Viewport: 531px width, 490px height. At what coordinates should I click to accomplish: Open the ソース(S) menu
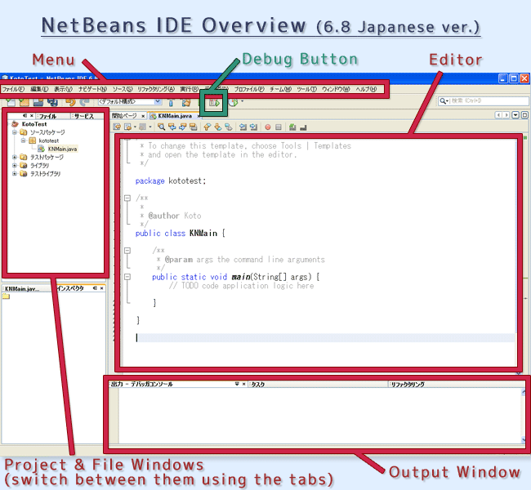[123, 89]
